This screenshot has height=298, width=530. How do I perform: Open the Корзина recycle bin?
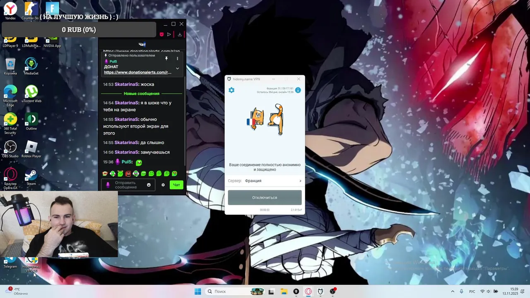(10, 67)
